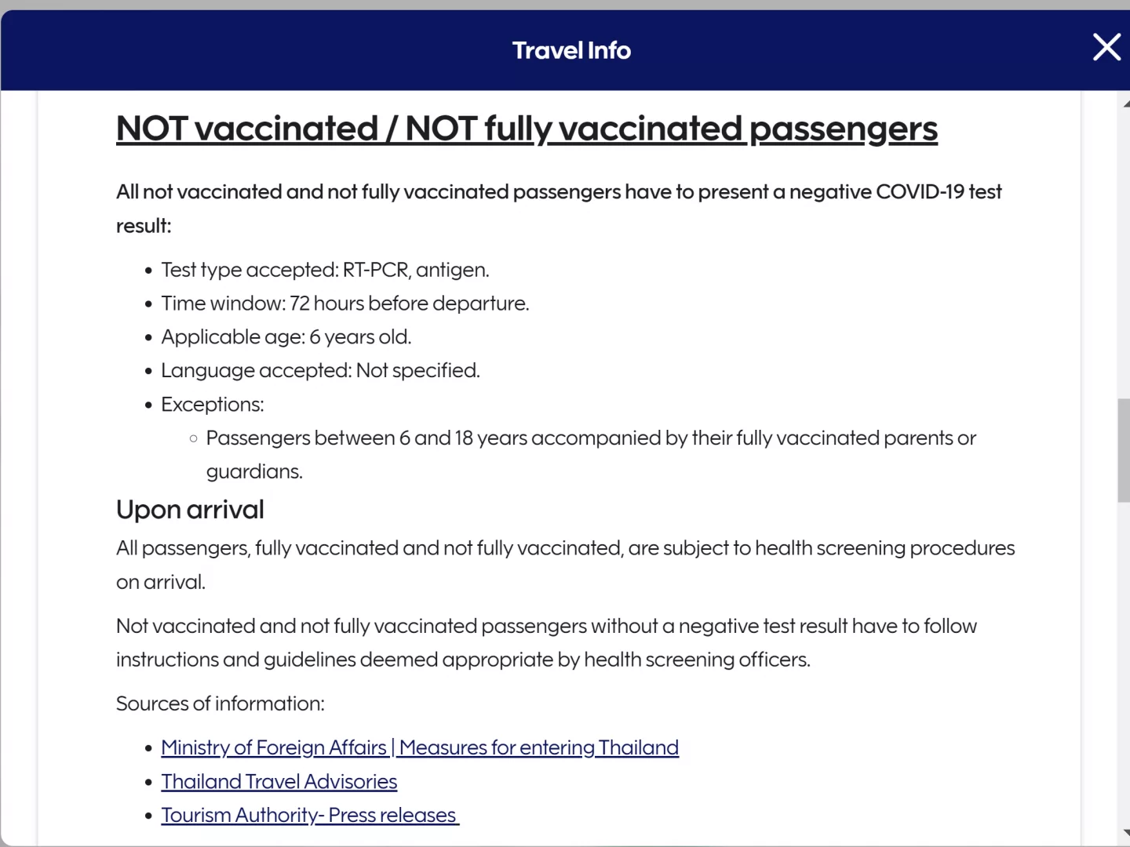
Task: Follow the Tourism Authority press releases link
Action: point(309,815)
